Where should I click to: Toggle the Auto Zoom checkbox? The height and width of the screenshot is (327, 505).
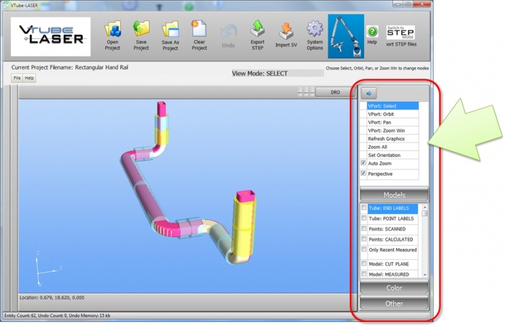(x=364, y=163)
